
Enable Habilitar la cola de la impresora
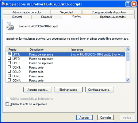coord(7,104)
